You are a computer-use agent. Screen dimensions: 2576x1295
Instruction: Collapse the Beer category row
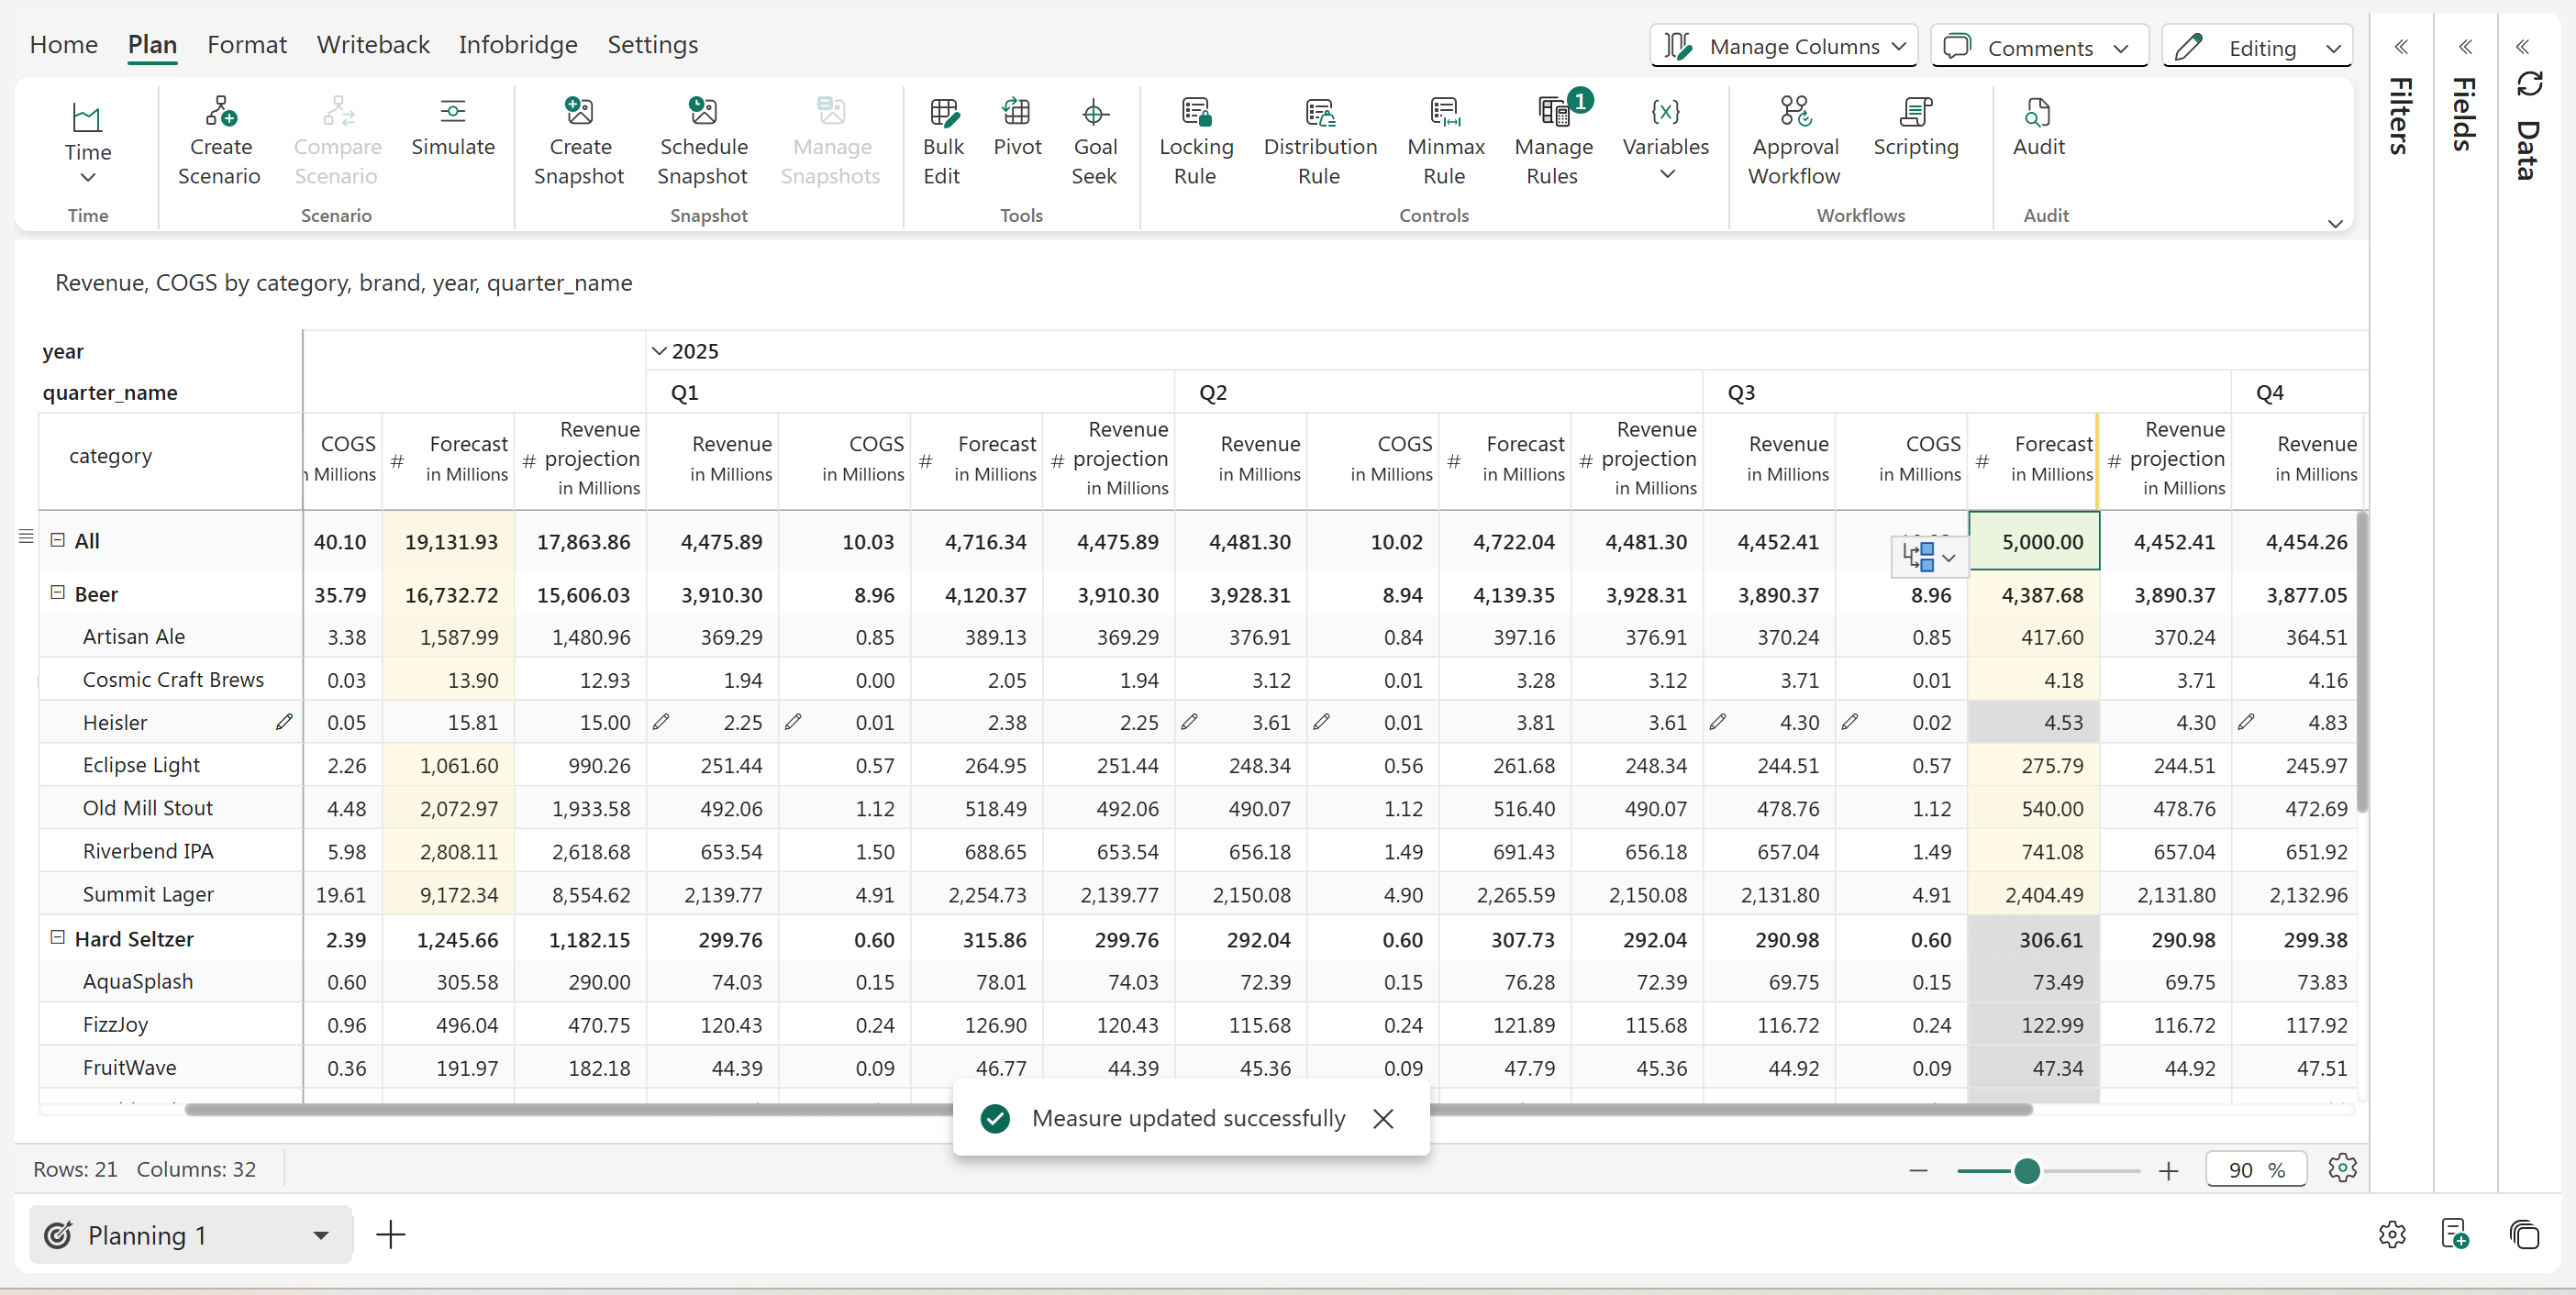(x=58, y=593)
